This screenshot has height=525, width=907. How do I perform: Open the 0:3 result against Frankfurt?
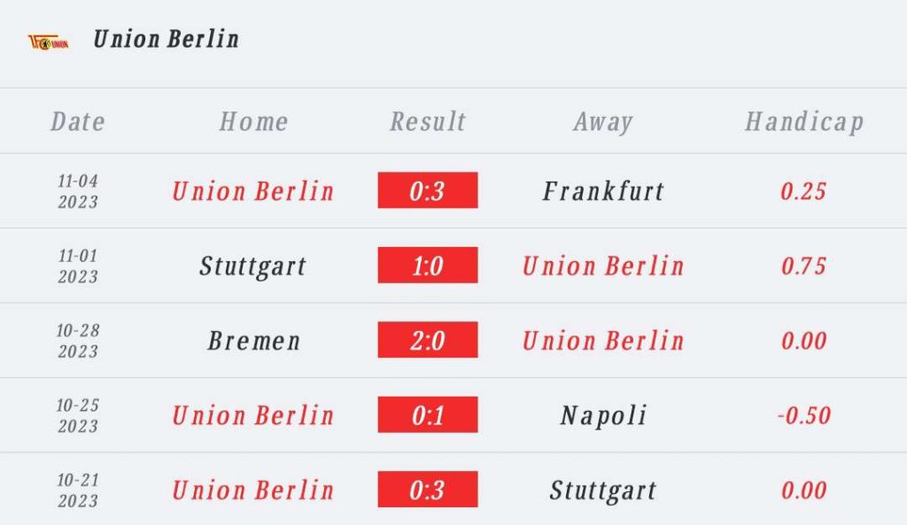pos(428,190)
